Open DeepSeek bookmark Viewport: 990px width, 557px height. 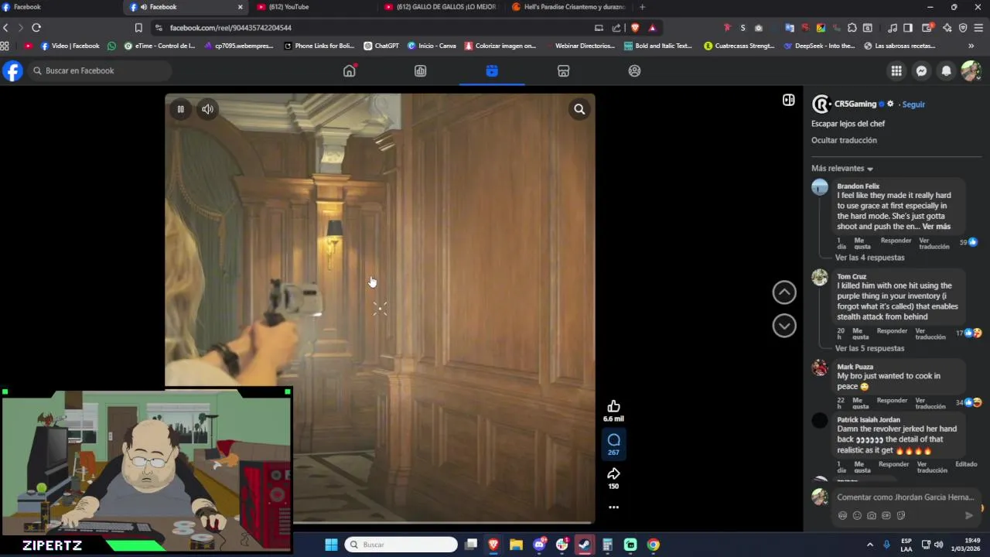coord(819,46)
